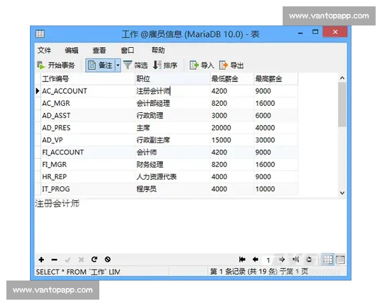
Task: Switch to form view
Action: (341, 259)
